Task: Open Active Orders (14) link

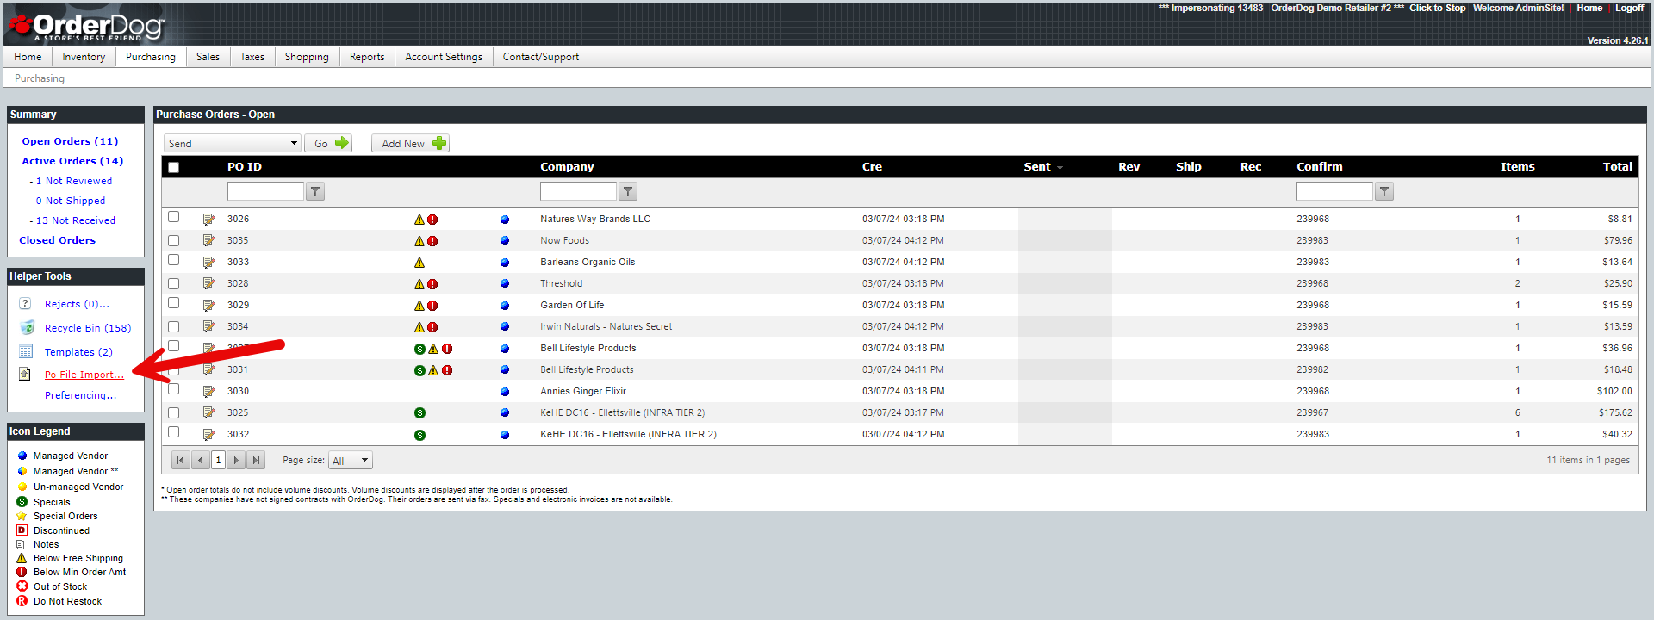Action: (72, 161)
